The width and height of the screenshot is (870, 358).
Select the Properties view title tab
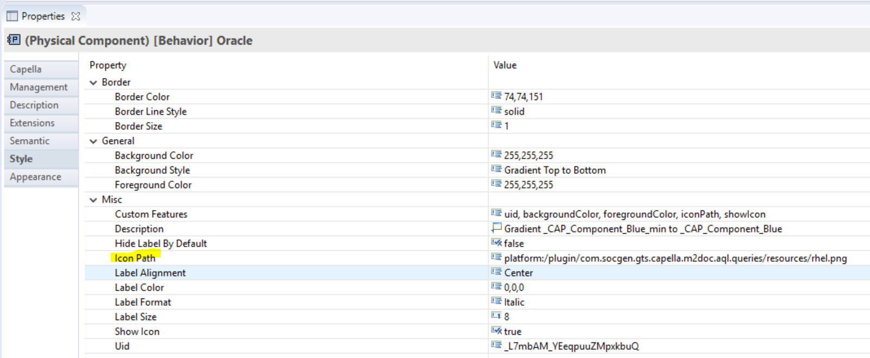pyautogui.click(x=43, y=16)
